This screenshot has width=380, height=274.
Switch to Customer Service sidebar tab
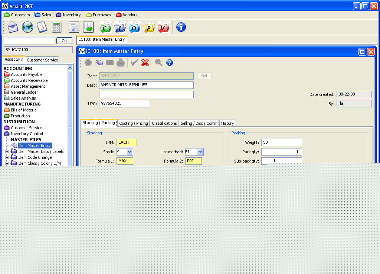pyautogui.click(x=42, y=60)
